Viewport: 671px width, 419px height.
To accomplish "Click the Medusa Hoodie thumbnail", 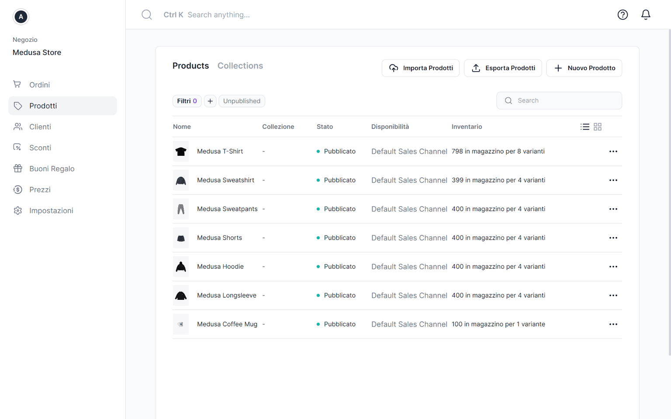I will (181, 267).
